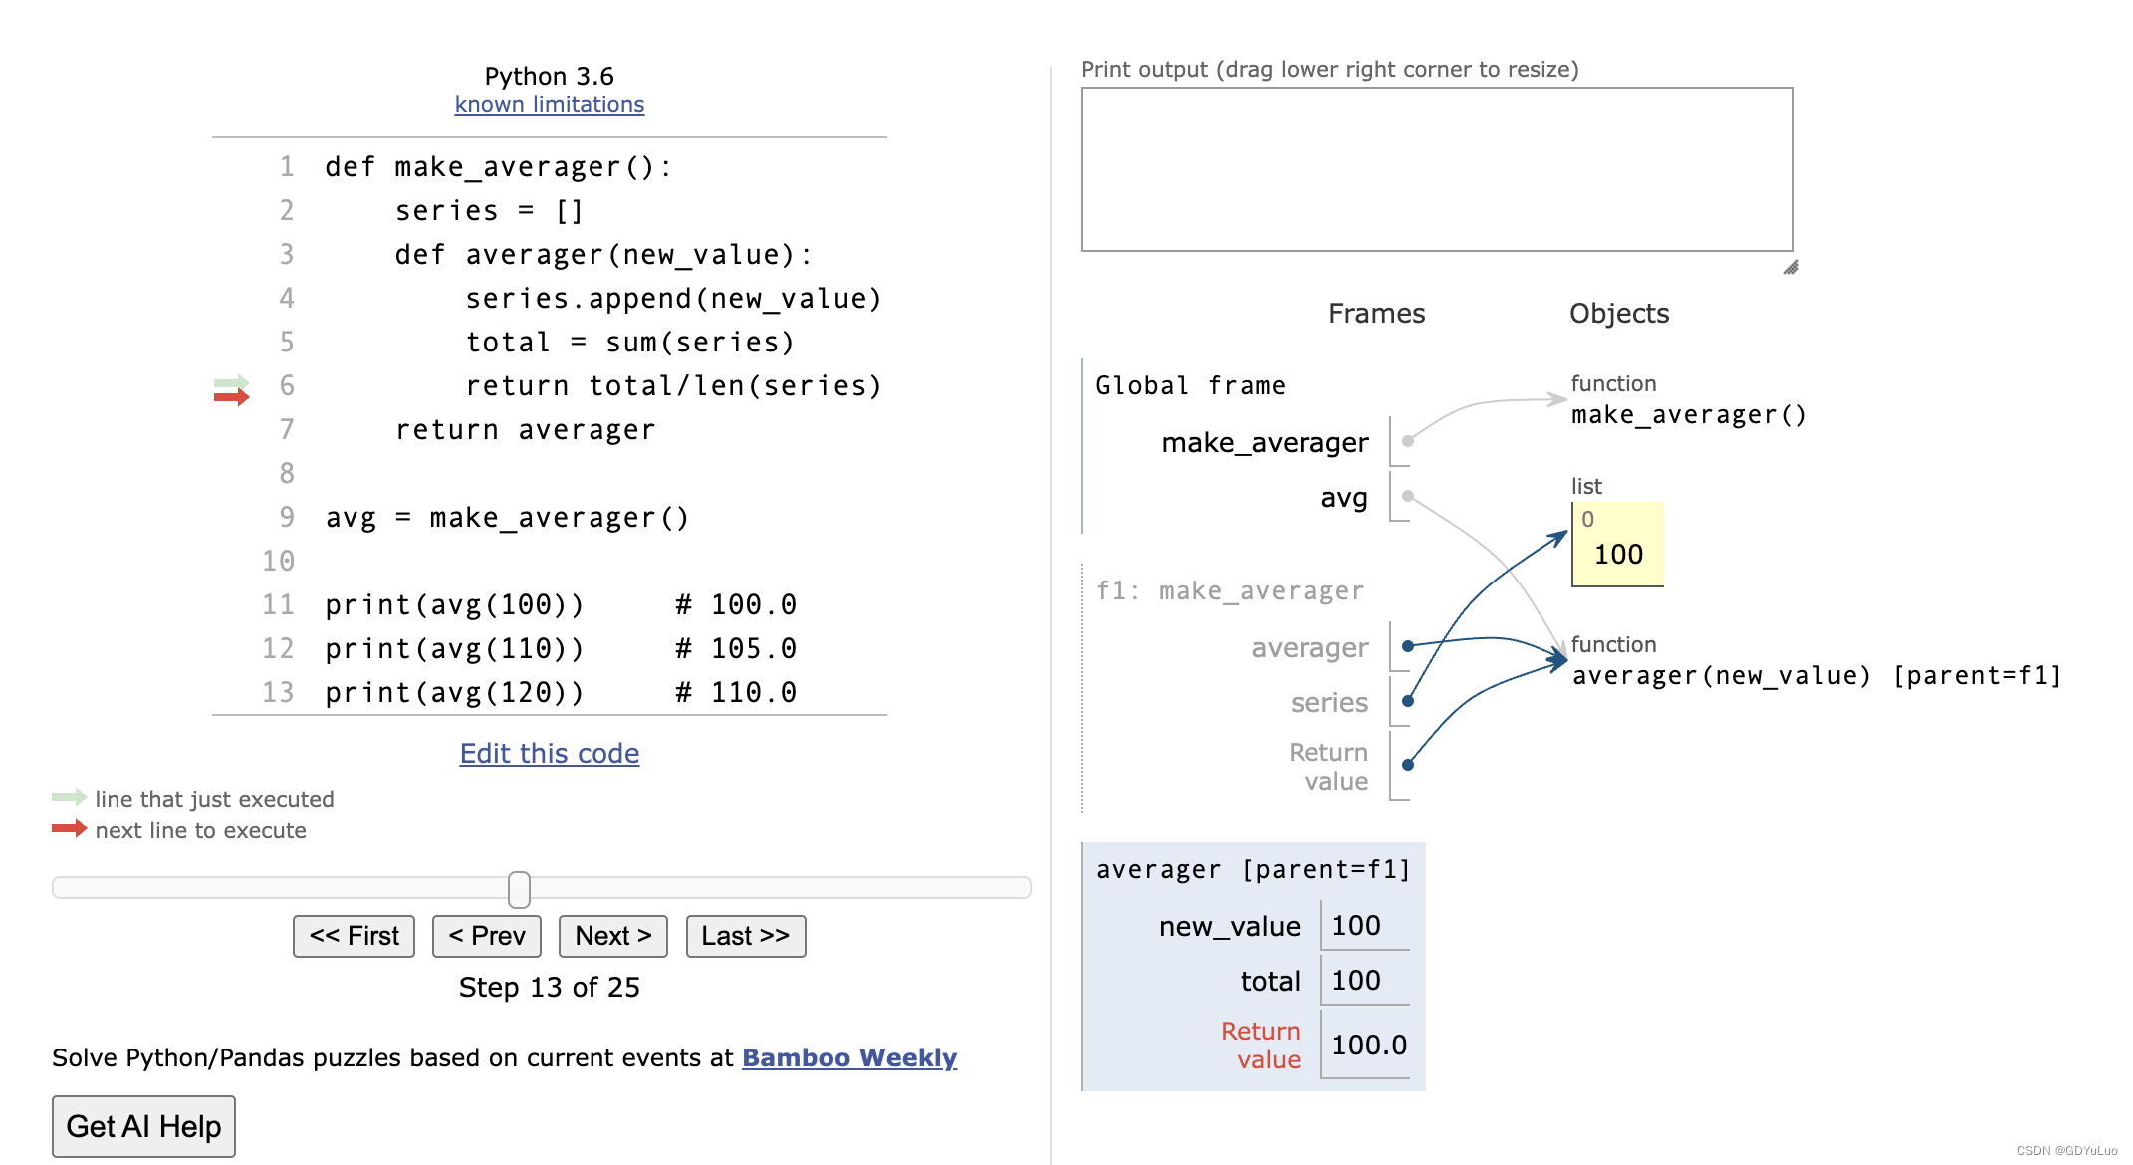2133x1165 pixels.
Task: Jump to start with the << First button
Action: 354,936
